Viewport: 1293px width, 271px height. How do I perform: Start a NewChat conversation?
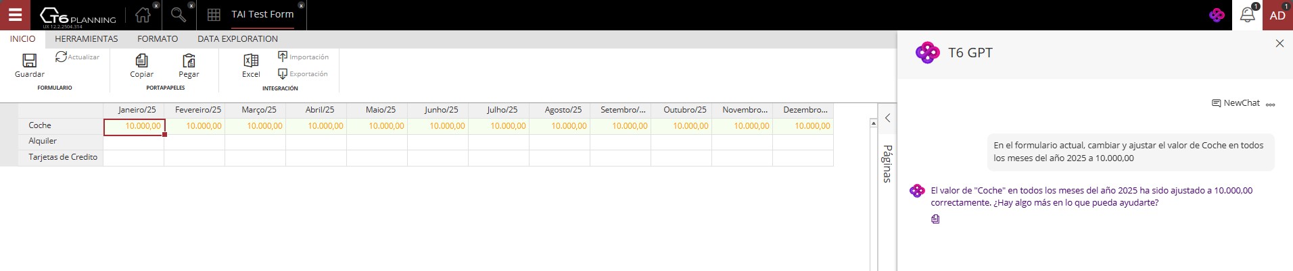(1236, 103)
